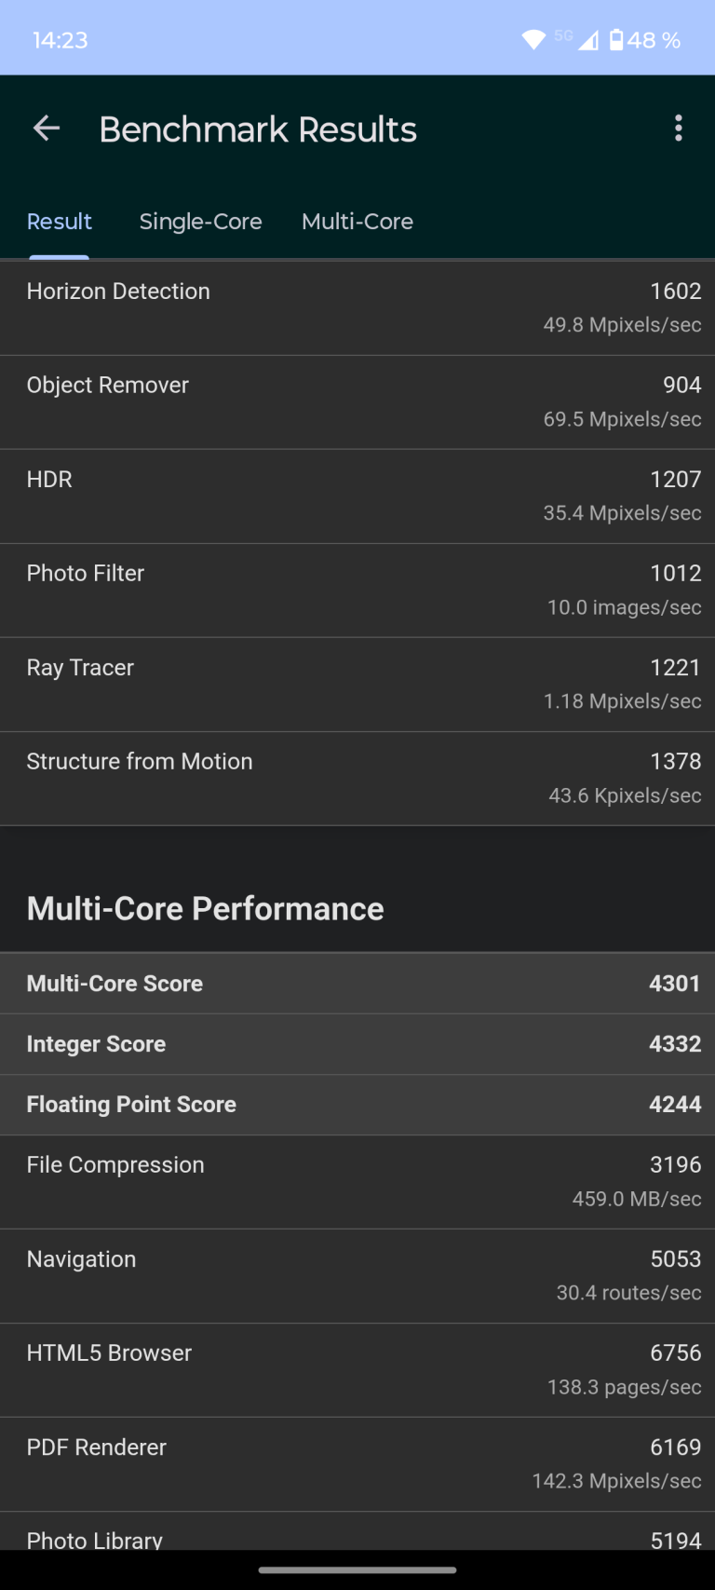This screenshot has height=1590, width=715.
Task: Tap the back arrow icon
Action: (46, 129)
